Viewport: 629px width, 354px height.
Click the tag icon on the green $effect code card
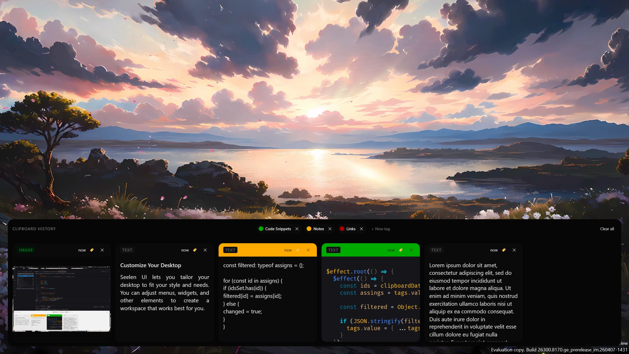coord(400,250)
